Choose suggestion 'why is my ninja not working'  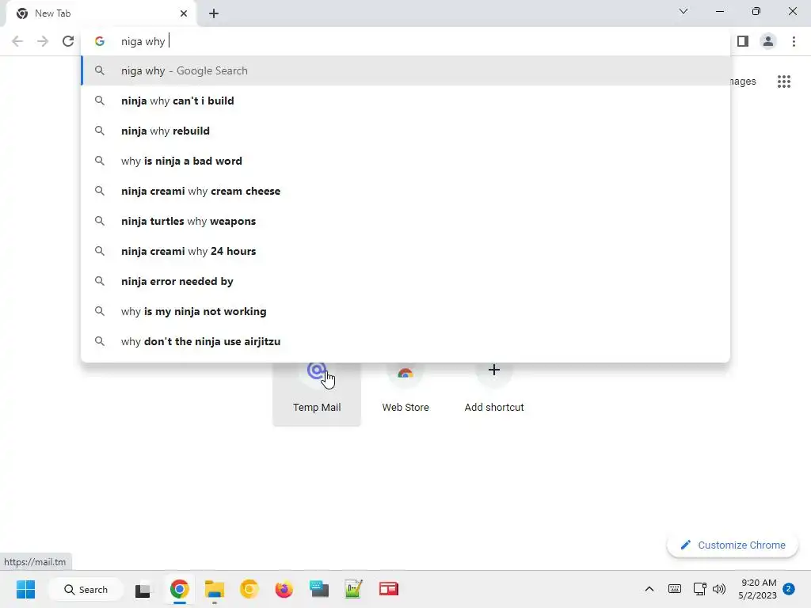click(x=405, y=311)
